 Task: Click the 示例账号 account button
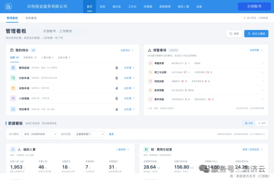[x=254, y=6]
